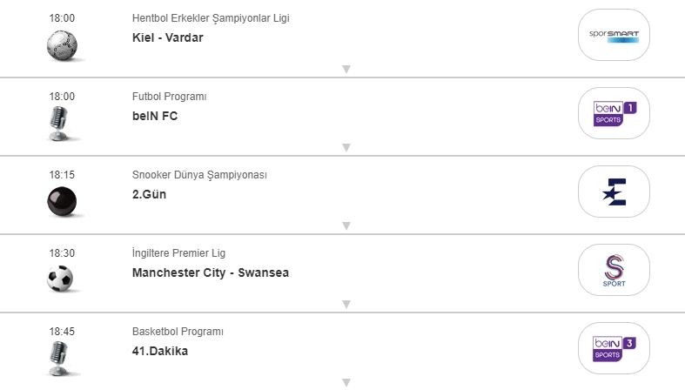
Task: Open the beIN Sports 3 channel logo
Action: point(614,348)
